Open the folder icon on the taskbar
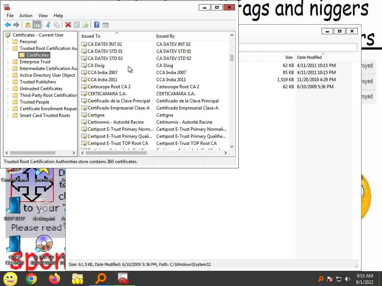382x286 pixels. pyautogui.click(x=78, y=279)
